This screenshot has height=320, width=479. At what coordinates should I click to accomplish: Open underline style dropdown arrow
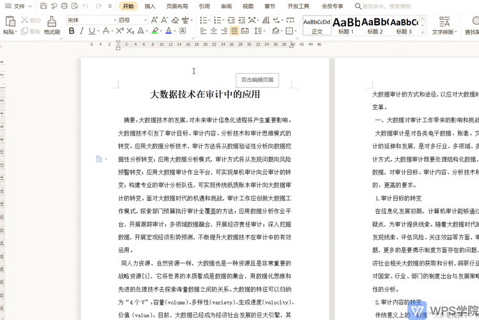pyautogui.click(x=98, y=31)
